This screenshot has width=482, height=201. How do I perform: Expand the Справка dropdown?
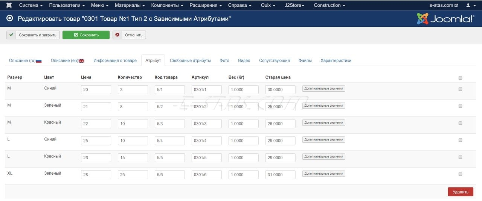pyautogui.click(x=240, y=5)
